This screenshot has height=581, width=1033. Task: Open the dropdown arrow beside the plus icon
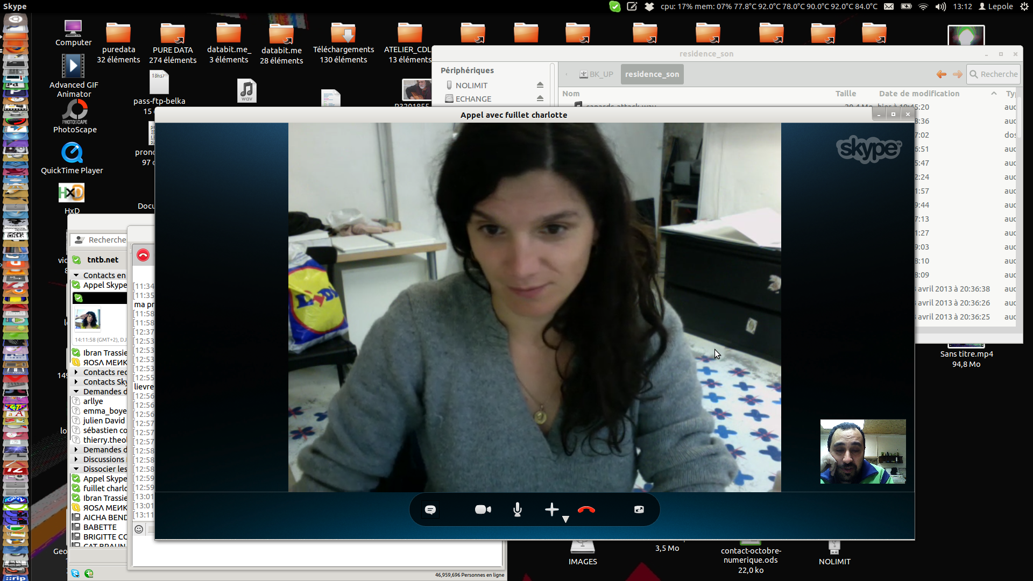point(565,519)
